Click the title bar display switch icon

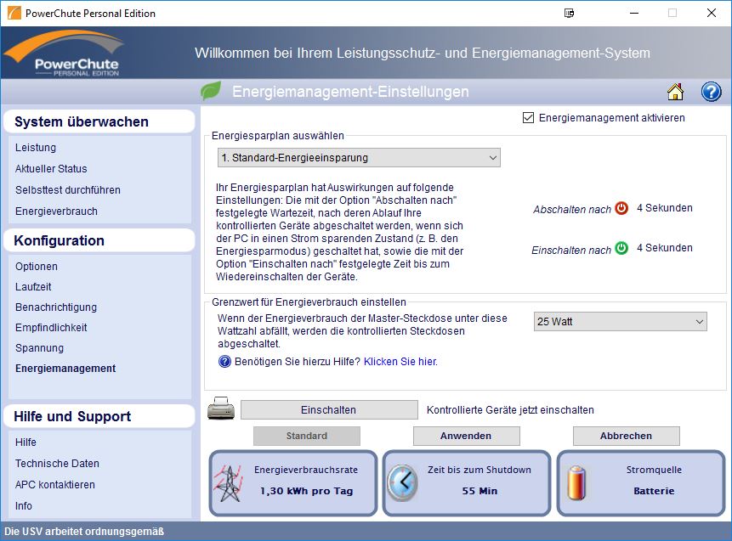coord(569,13)
